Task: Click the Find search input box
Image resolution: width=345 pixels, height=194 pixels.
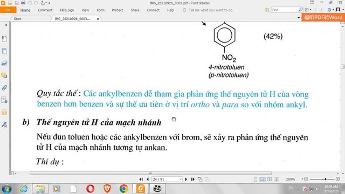Action: point(285,10)
